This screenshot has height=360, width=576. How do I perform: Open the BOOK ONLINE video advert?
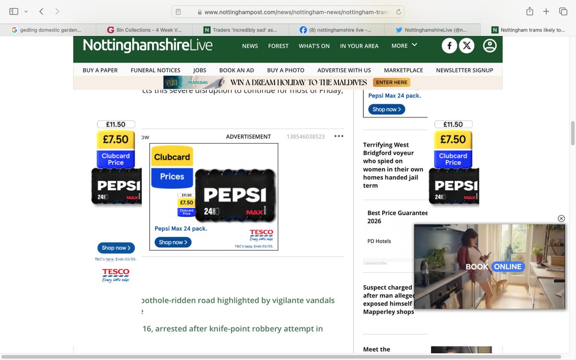(x=490, y=266)
